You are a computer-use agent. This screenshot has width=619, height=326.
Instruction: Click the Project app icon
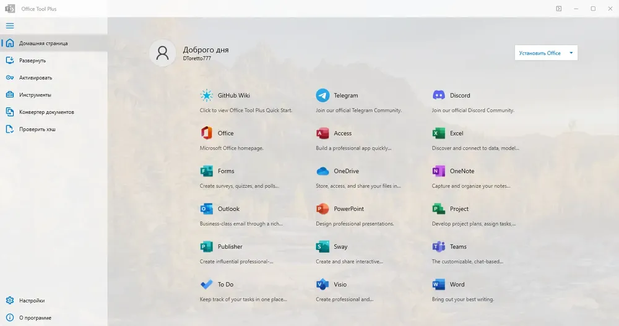tap(439, 209)
